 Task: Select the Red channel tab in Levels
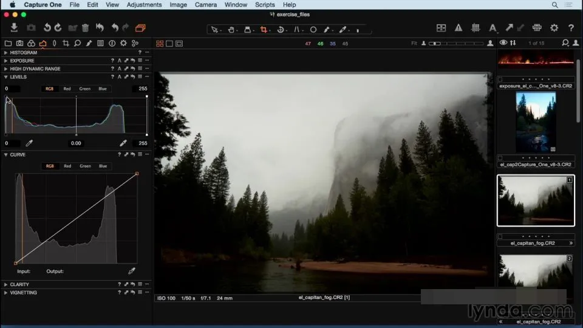pyautogui.click(x=67, y=89)
